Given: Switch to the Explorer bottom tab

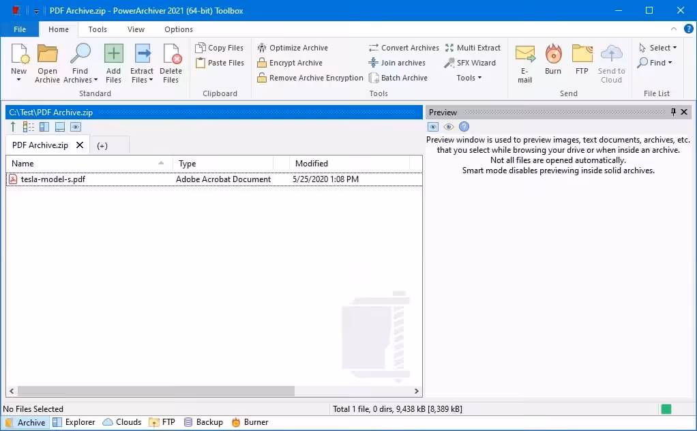Looking at the screenshot, I should point(74,422).
